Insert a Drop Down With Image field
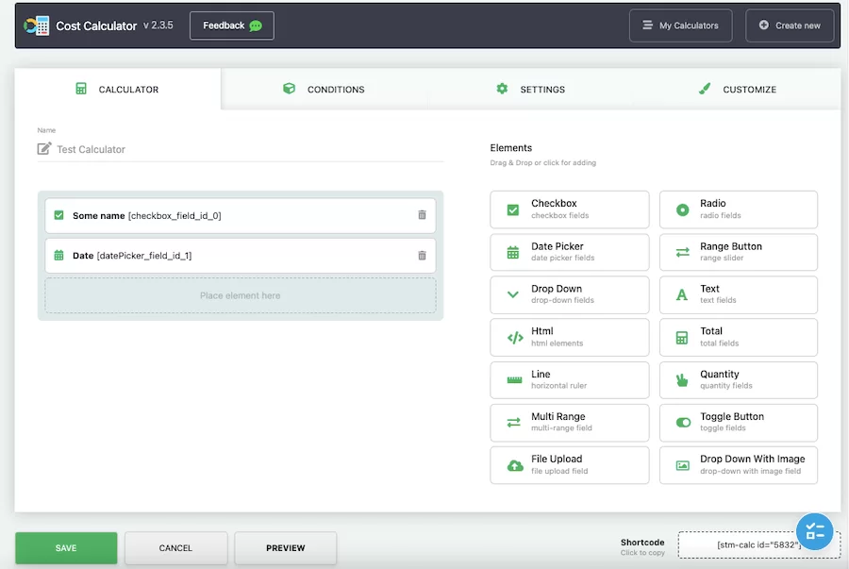Image resolution: width=849 pixels, height=569 pixels. (738, 464)
